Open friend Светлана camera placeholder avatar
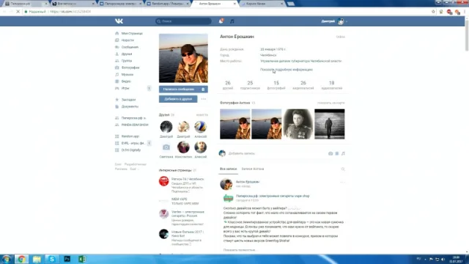This screenshot has height=264, width=469. pos(166,147)
